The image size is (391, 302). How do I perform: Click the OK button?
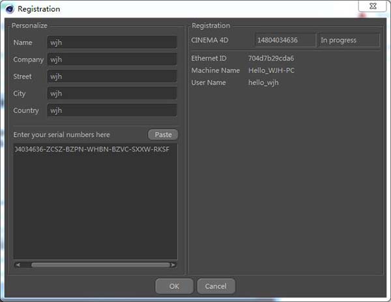[174, 286]
